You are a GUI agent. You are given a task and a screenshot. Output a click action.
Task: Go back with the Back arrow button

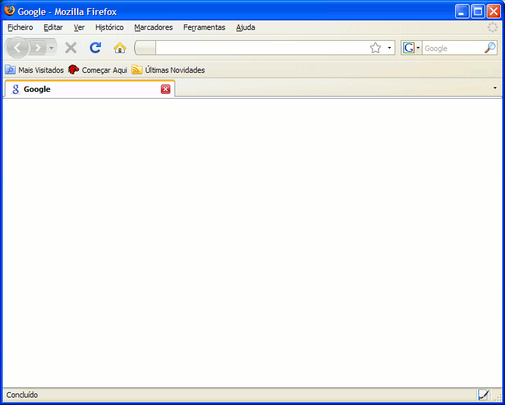[17, 48]
